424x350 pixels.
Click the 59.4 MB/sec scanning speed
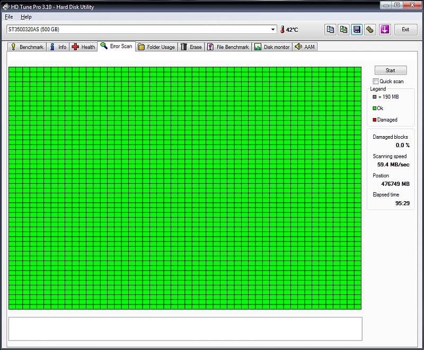pyautogui.click(x=393, y=165)
